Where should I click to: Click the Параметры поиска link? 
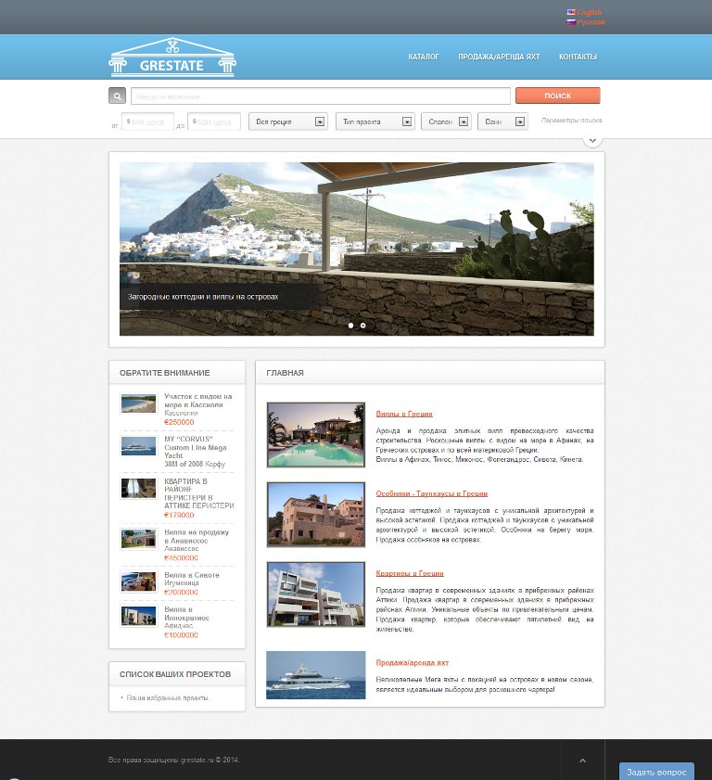point(571,121)
